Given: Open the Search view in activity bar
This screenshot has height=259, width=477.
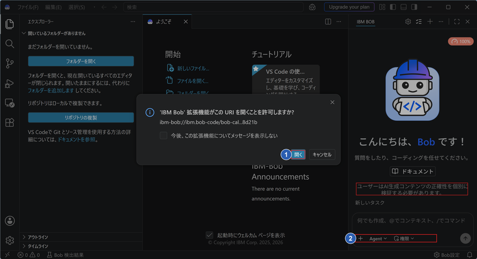Looking at the screenshot, I should (x=10, y=43).
